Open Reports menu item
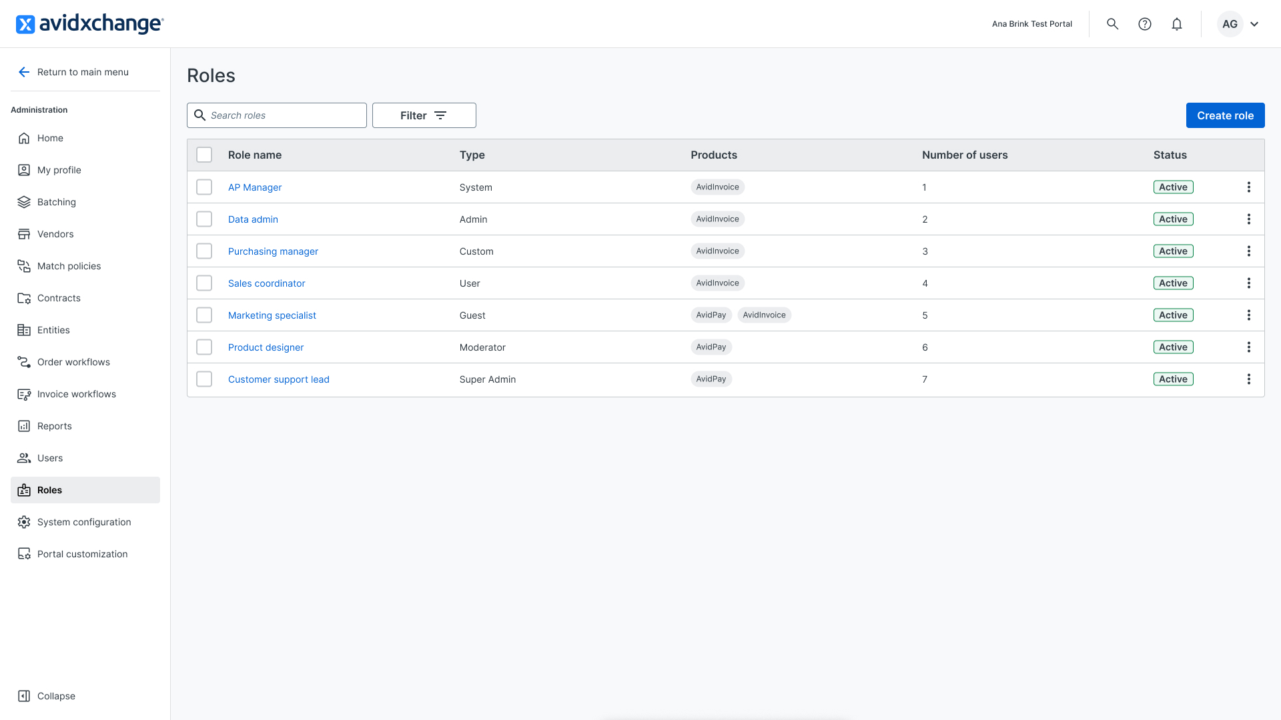Screen dimensions: 1281x720 (85, 426)
